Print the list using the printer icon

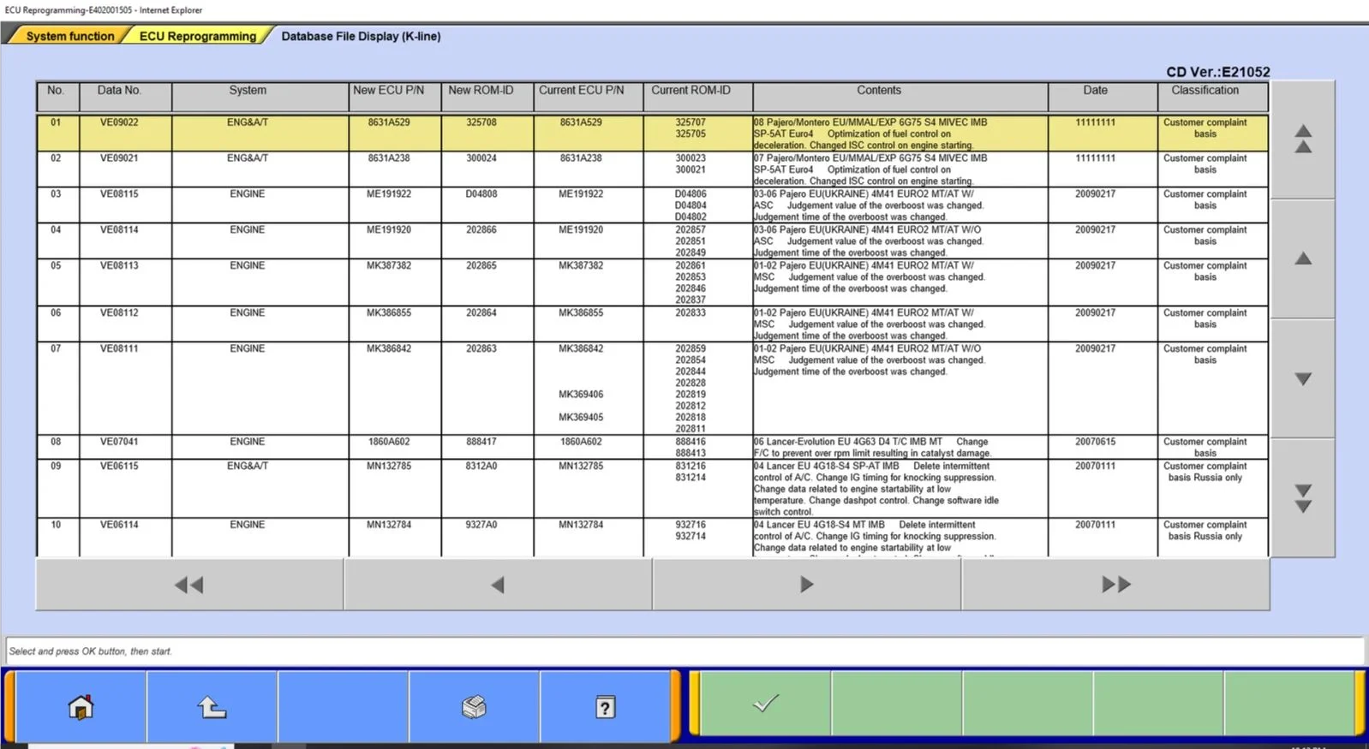click(474, 707)
